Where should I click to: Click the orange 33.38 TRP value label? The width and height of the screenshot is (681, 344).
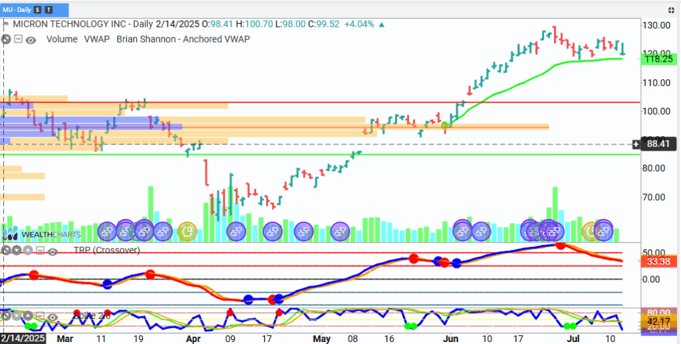coord(659,261)
